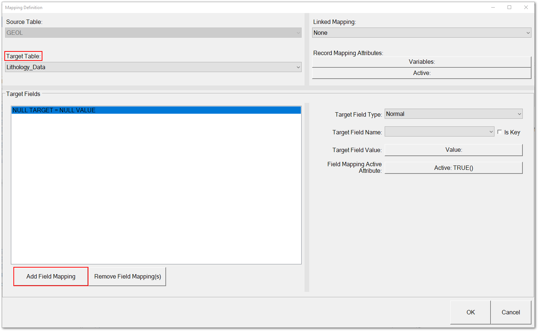Select the NULL TARGET = NULL VALUE row
The image size is (538, 331).
(x=156, y=110)
